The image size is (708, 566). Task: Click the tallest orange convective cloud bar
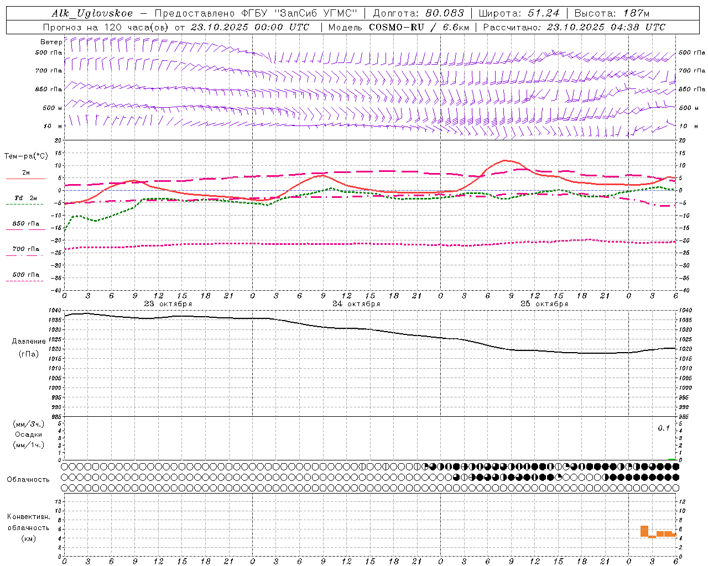click(x=644, y=531)
